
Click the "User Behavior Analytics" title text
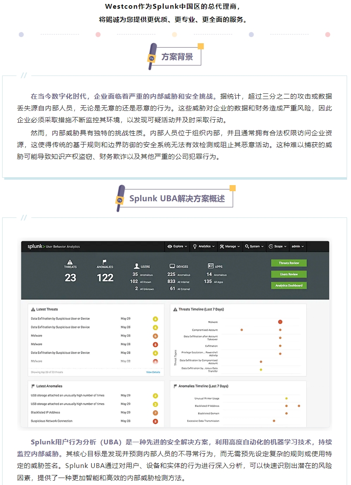pyautogui.click(x=63, y=247)
